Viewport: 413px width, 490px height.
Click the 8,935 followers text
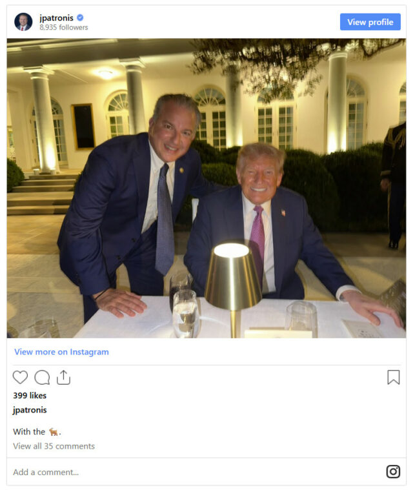point(64,28)
